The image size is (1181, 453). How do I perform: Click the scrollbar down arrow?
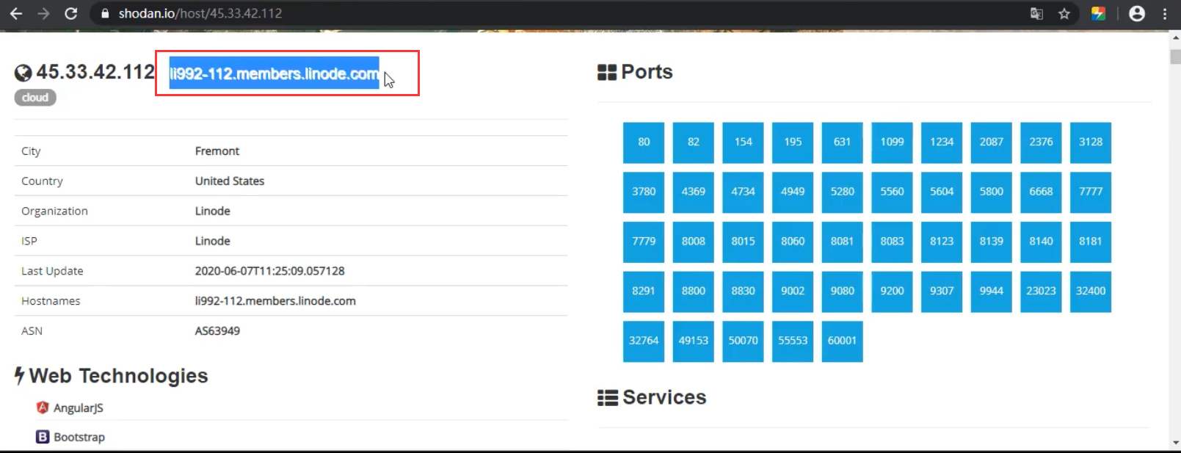click(1174, 443)
